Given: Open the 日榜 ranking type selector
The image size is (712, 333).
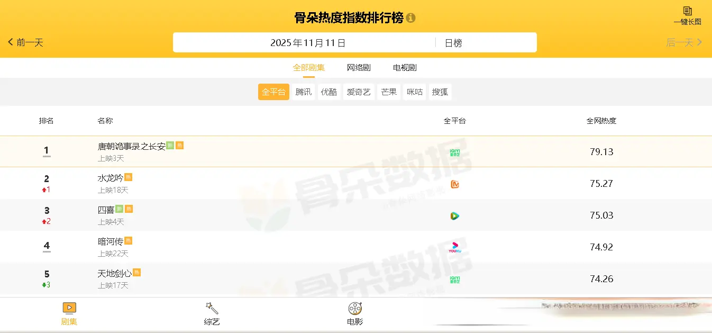Looking at the screenshot, I should click(x=486, y=43).
